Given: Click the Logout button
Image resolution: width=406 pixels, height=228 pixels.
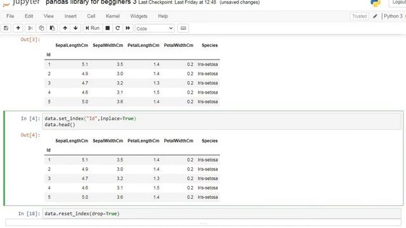Looking at the screenshot, I should pos(398,3).
